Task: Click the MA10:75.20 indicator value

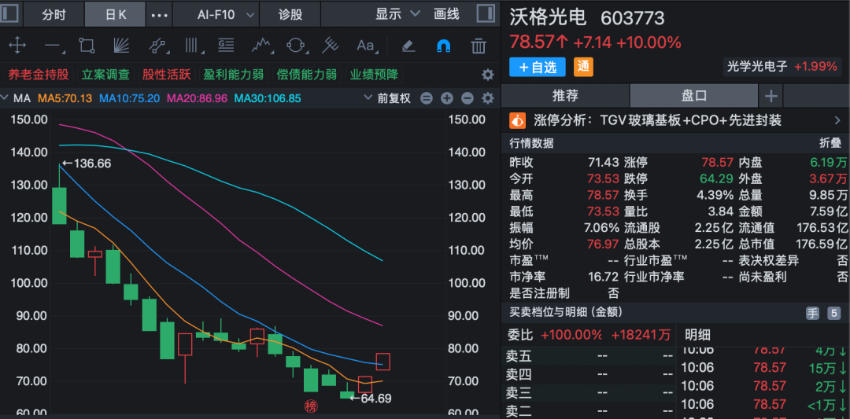Action: [x=130, y=98]
